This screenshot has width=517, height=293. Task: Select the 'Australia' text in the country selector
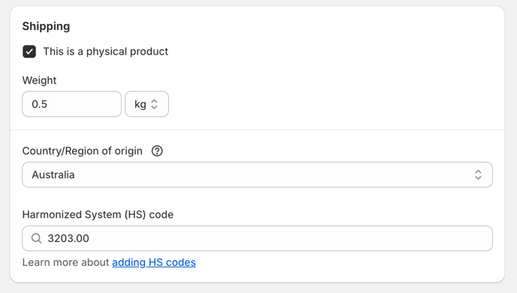tap(53, 175)
